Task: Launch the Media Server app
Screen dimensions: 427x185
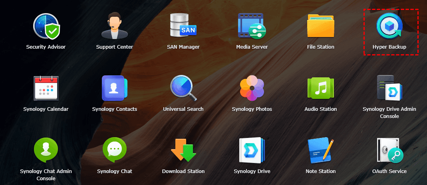Action: click(x=252, y=26)
